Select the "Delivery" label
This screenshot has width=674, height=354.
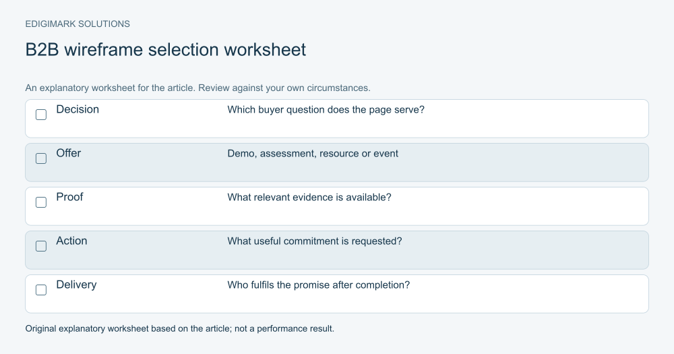77,285
